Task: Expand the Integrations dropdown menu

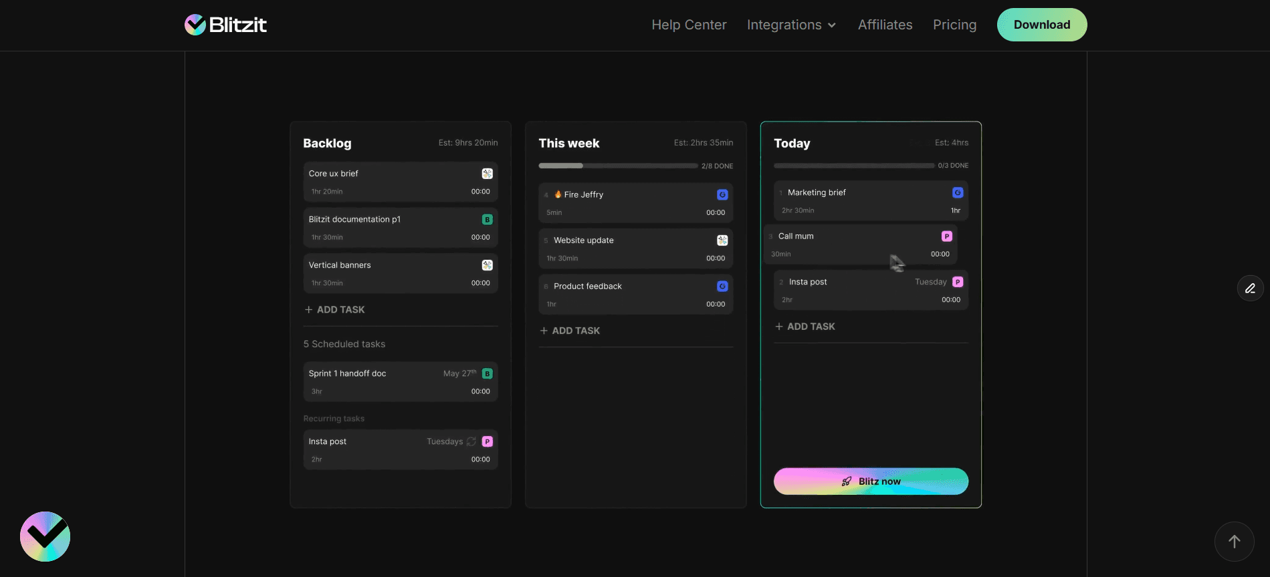Action: coord(791,25)
